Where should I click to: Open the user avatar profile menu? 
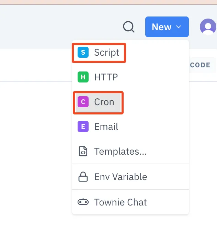[x=208, y=27]
